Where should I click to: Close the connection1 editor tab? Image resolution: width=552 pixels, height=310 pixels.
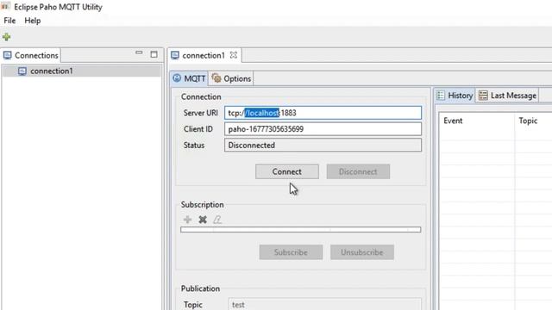tap(234, 55)
